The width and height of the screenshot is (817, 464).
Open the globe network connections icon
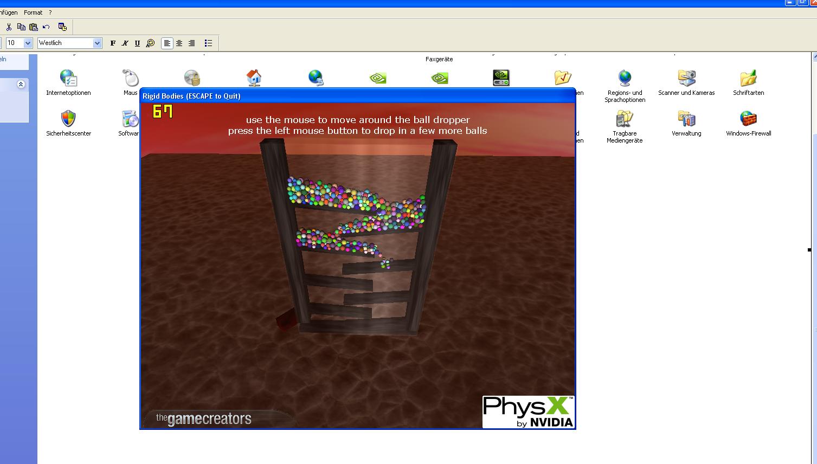pyautogui.click(x=316, y=78)
